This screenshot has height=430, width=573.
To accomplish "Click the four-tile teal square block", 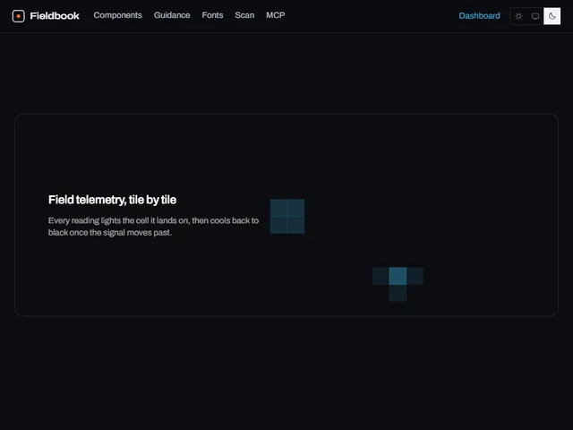I will [x=287, y=216].
